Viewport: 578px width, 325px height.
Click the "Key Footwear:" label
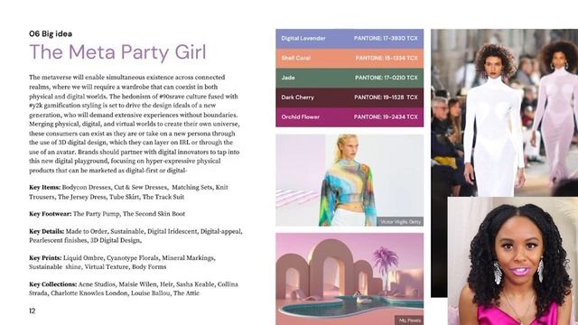click(51, 214)
